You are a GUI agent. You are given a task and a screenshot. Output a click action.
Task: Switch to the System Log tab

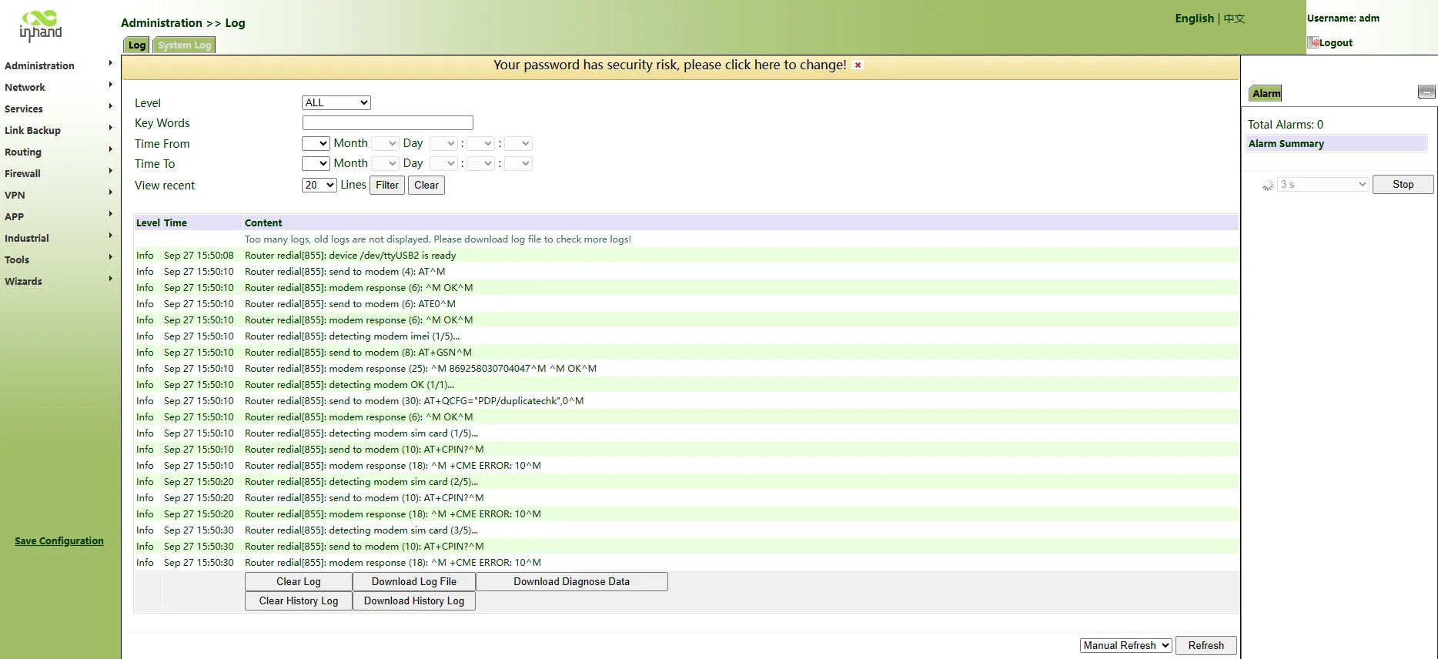pos(184,45)
